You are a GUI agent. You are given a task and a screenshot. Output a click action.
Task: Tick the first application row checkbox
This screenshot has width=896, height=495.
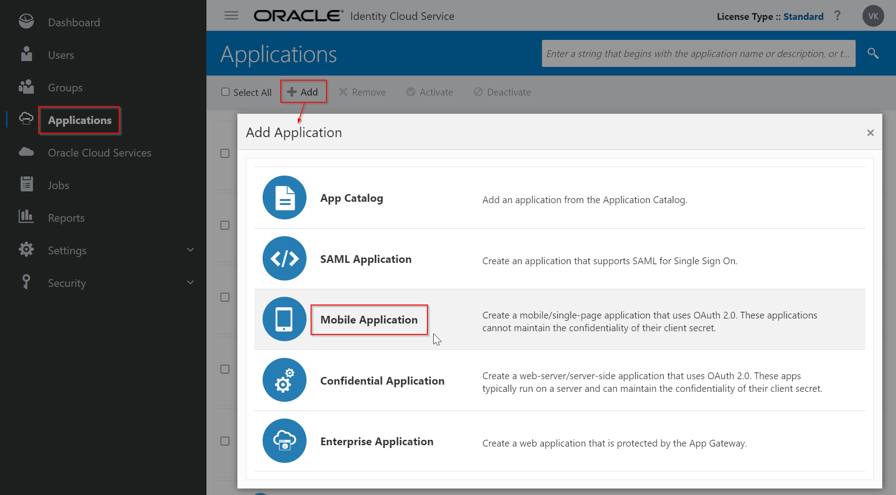point(225,153)
